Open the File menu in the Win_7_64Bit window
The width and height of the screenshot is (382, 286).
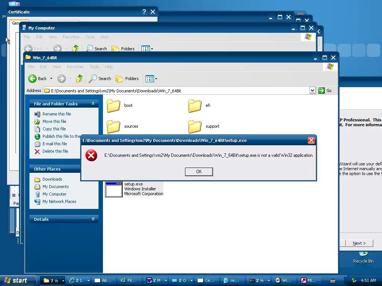tap(31, 67)
